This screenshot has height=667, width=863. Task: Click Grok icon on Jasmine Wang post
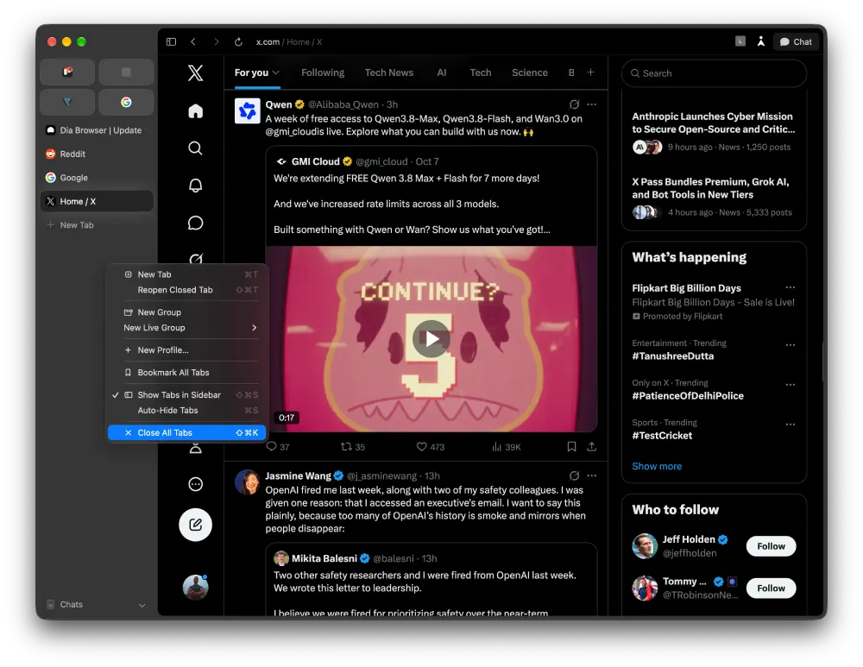point(574,475)
